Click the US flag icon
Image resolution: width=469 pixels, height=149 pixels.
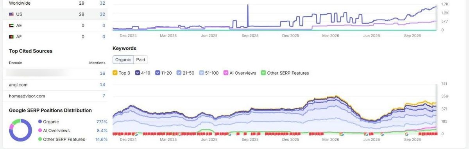pyautogui.click(x=12, y=14)
